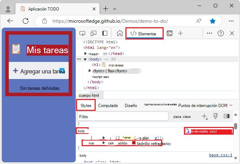
Task: Toggle device emulation mode
Action: pyautogui.click(x=93, y=33)
